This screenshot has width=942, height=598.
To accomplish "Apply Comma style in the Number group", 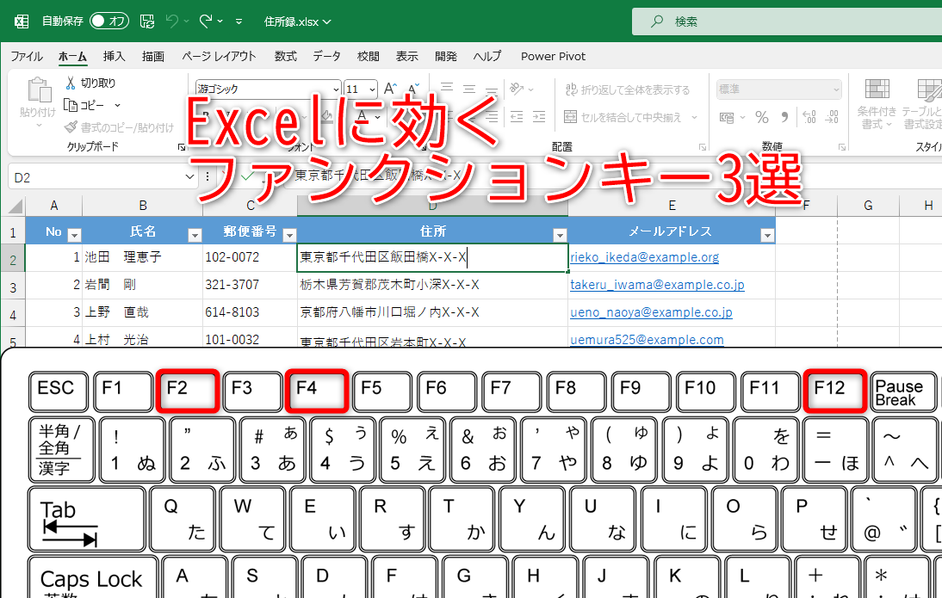I will [783, 115].
